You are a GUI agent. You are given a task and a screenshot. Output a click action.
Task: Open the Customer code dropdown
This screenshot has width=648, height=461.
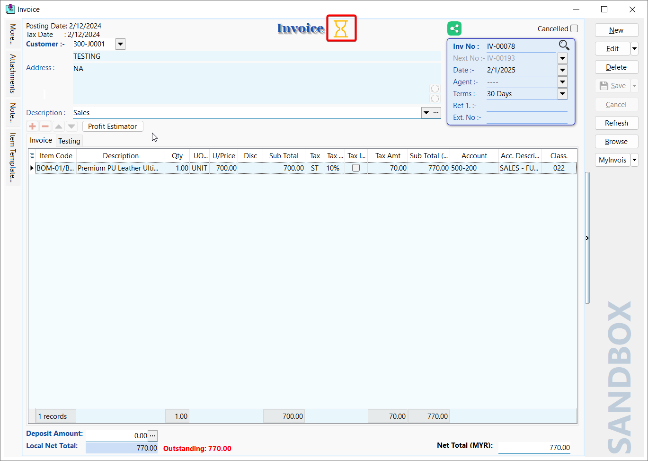click(120, 44)
